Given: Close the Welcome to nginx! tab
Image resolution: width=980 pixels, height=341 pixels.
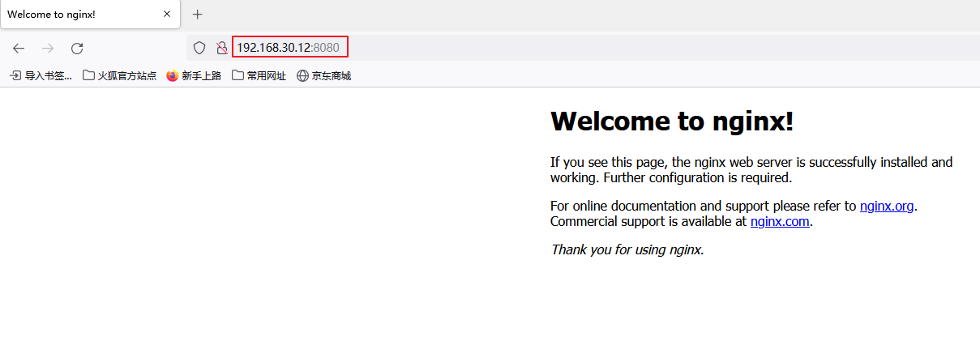Looking at the screenshot, I should tap(167, 15).
